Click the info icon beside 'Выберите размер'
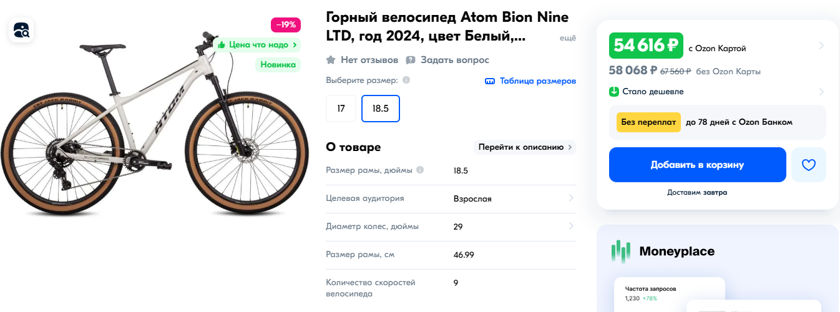The image size is (840, 312). pos(406,80)
